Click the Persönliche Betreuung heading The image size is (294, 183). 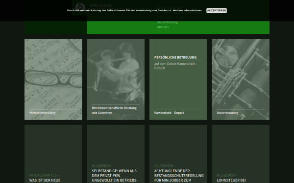coord(175,57)
